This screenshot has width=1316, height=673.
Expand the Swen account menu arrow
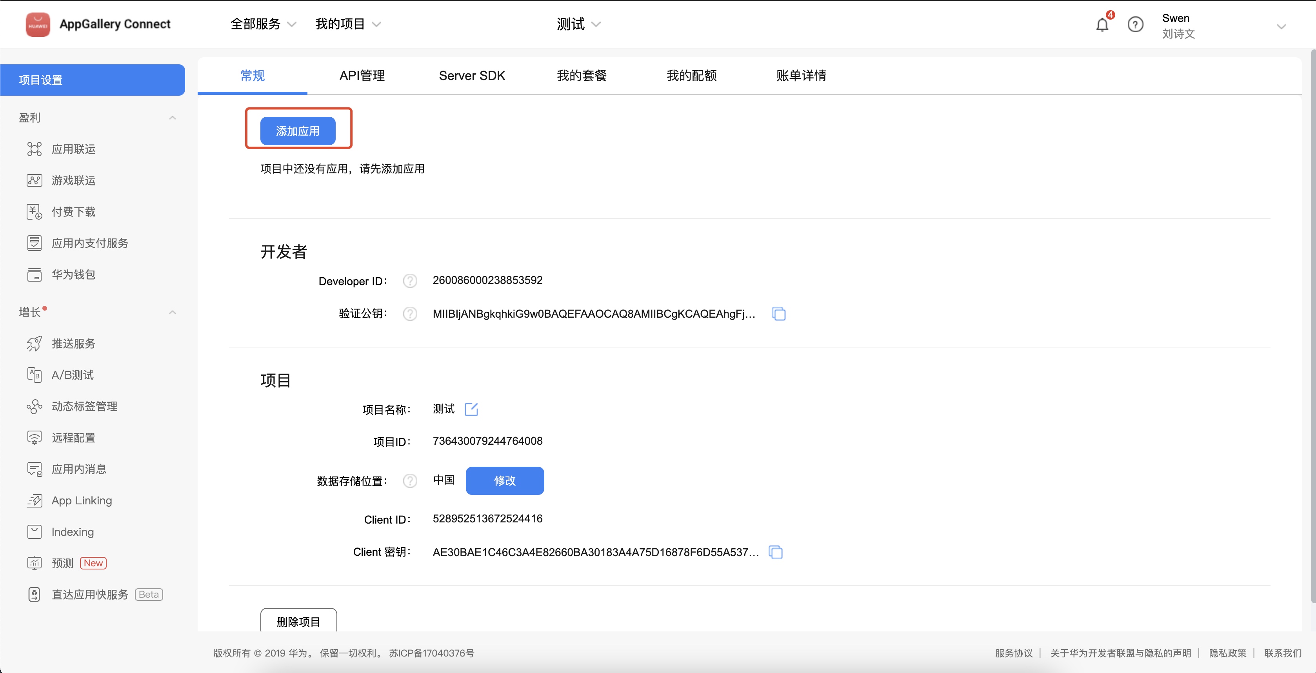point(1281,27)
